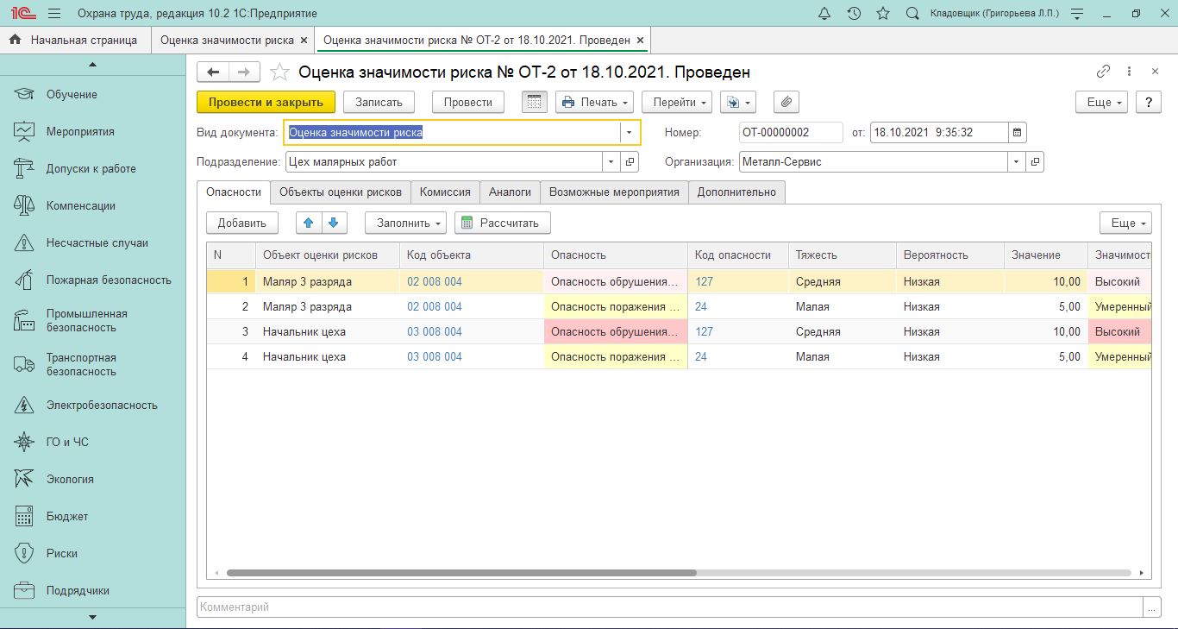Viewport: 1178px width, 629px height.
Task: Open history clock icon
Action: pyautogui.click(x=854, y=14)
